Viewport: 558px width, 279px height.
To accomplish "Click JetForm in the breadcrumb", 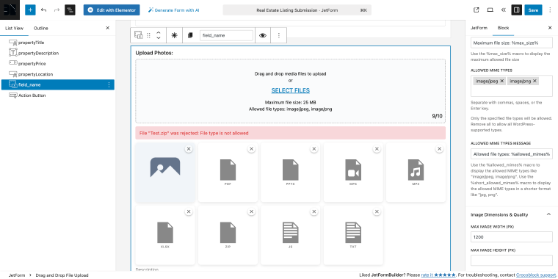I will point(16,275).
